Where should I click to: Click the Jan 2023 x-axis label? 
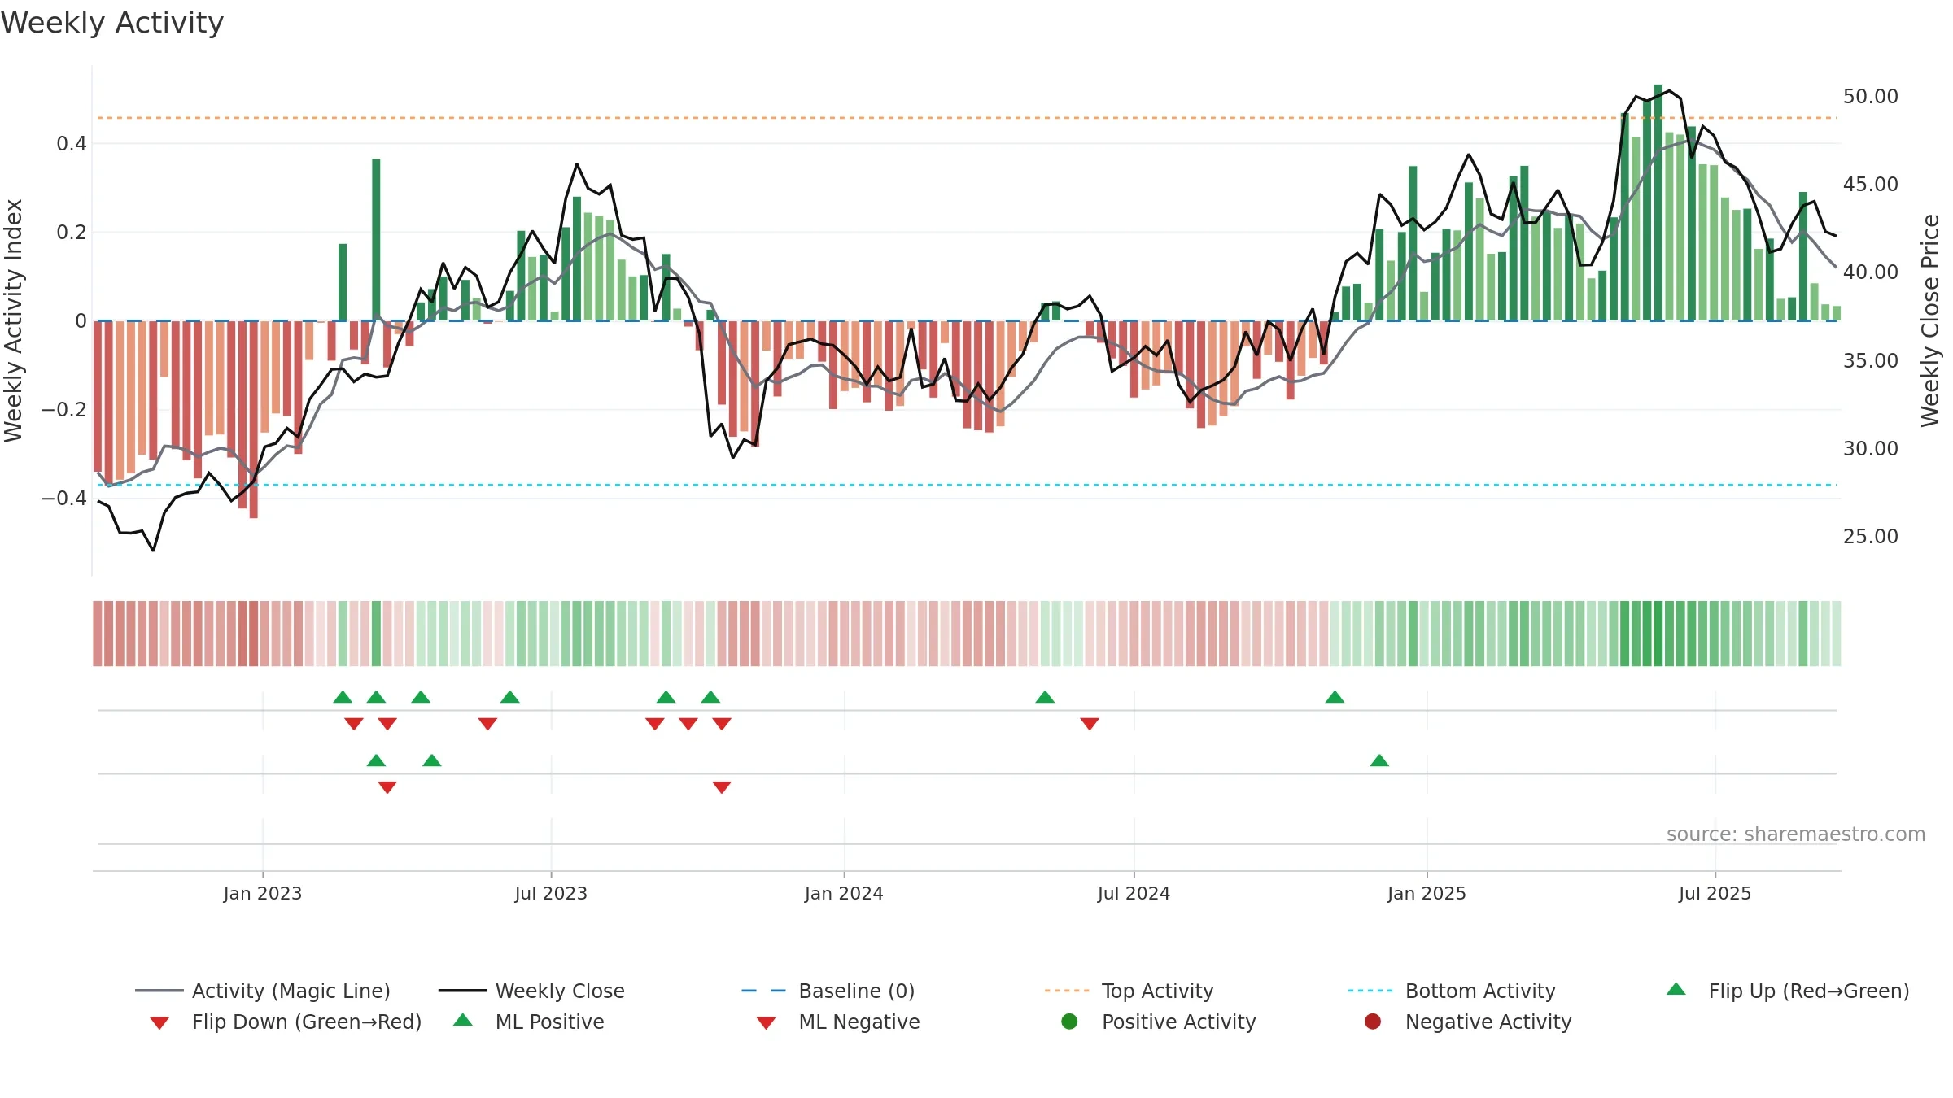(263, 893)
